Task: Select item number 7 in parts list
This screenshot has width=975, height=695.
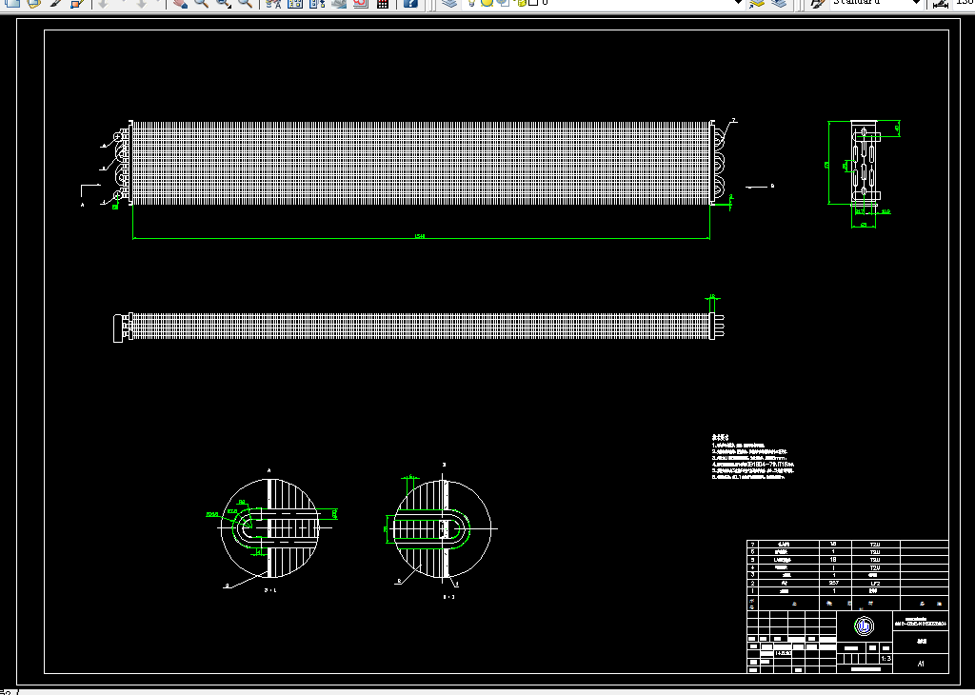Action: tap(752, 544)
